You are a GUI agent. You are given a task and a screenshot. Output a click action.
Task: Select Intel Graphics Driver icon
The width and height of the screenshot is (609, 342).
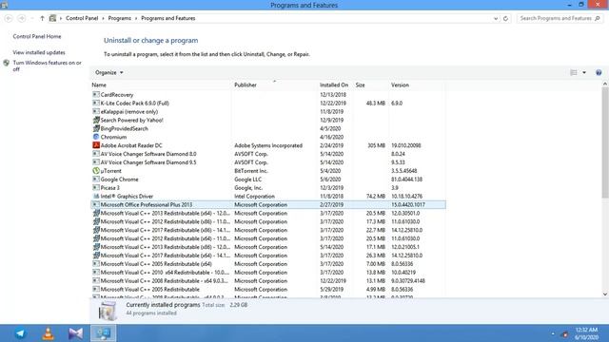(x=96, y=197)
